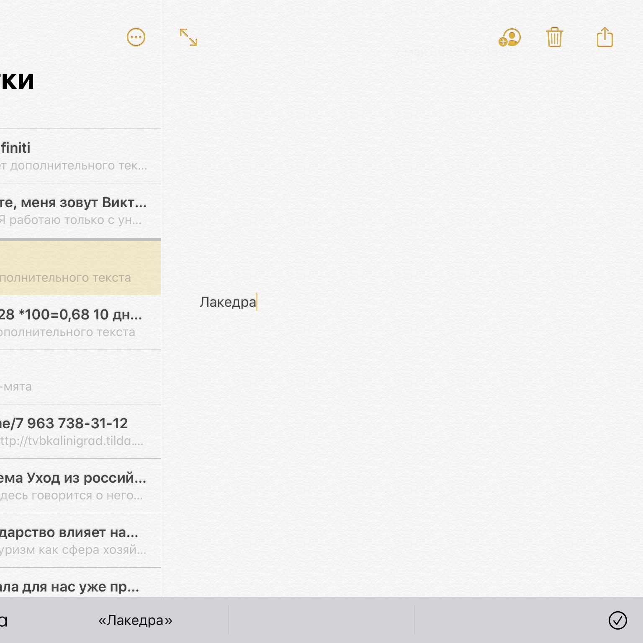Select the highlighted current note in list
Viewport: 643px width, 643px height.
click(75, 268)
